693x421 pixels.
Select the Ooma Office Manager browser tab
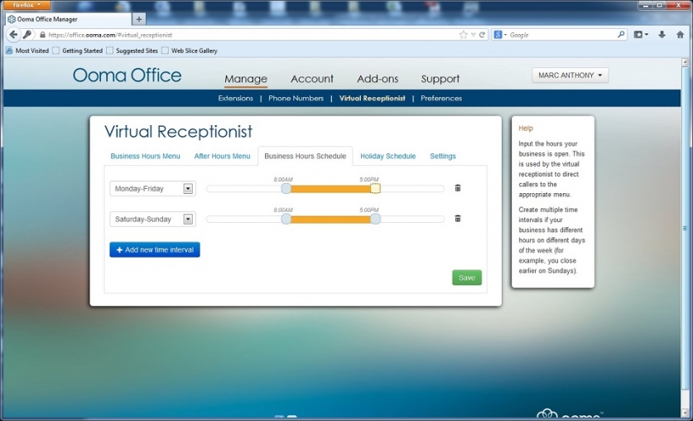coord(69,19)
